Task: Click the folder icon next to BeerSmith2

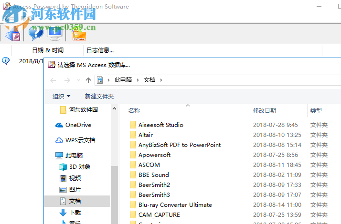Action: coord(133,185)
